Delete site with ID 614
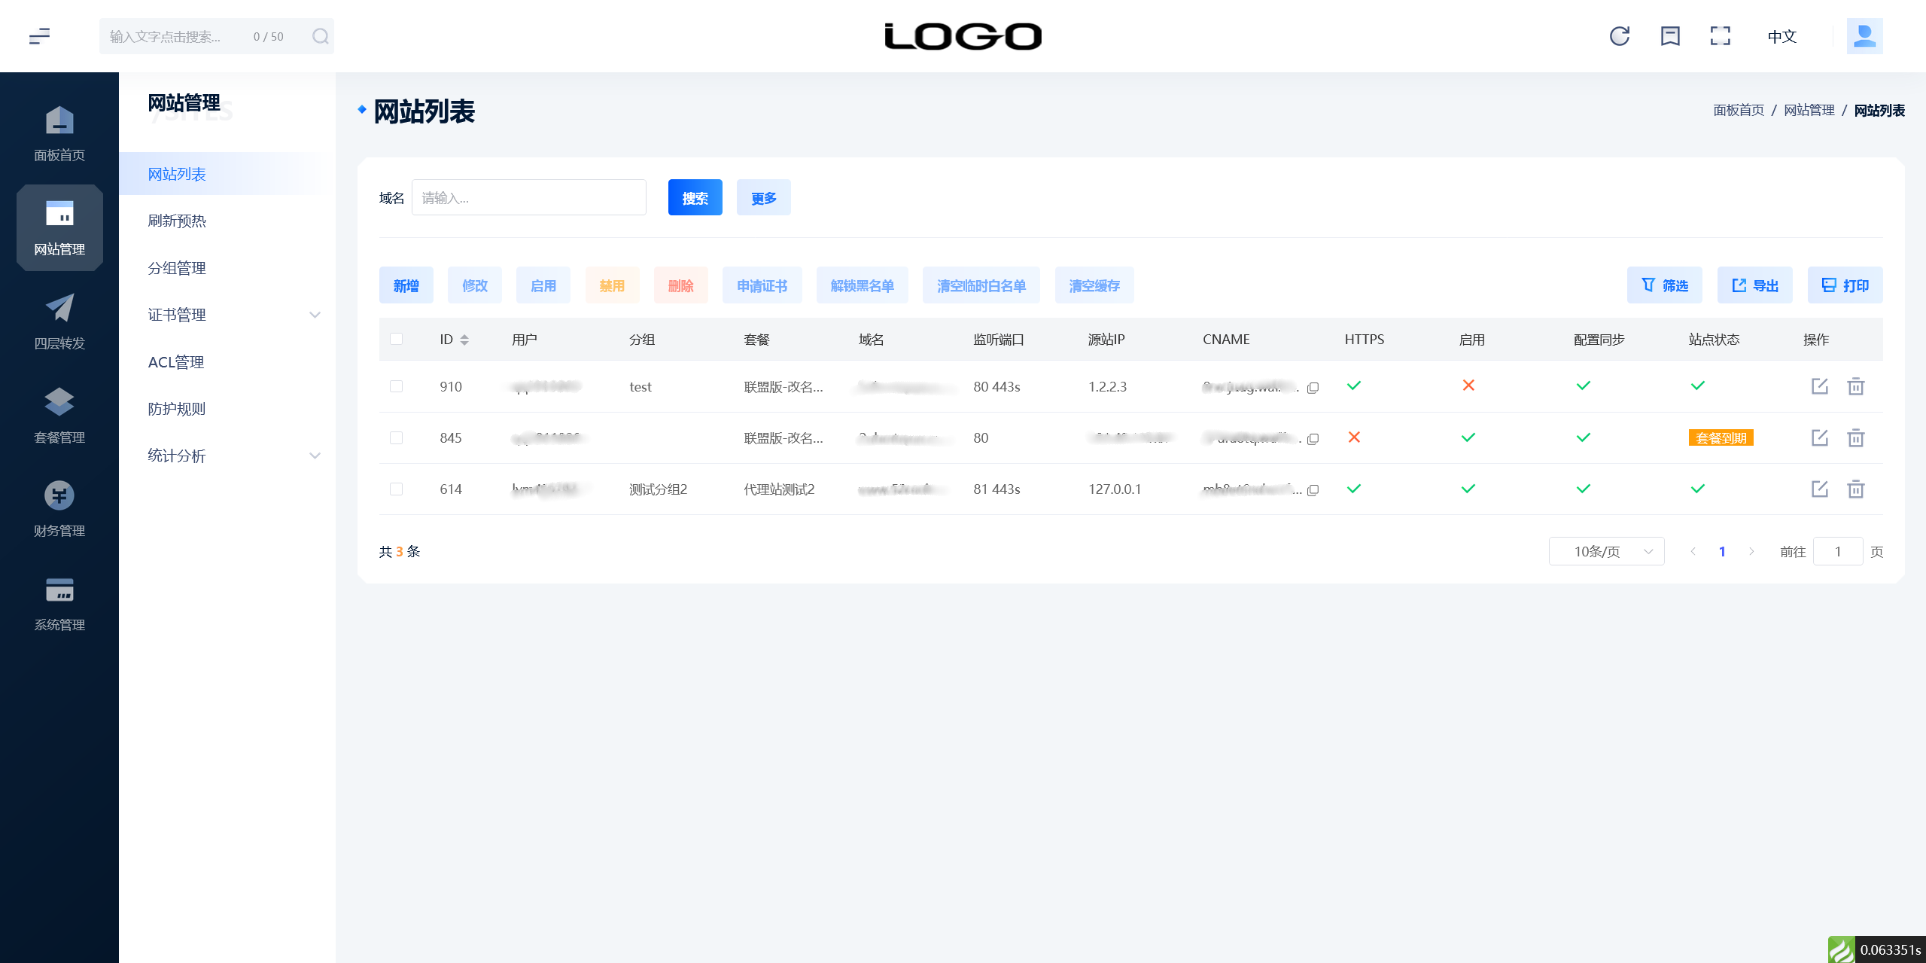This screenshot has width=1926, height=963. coord(1855,489)
